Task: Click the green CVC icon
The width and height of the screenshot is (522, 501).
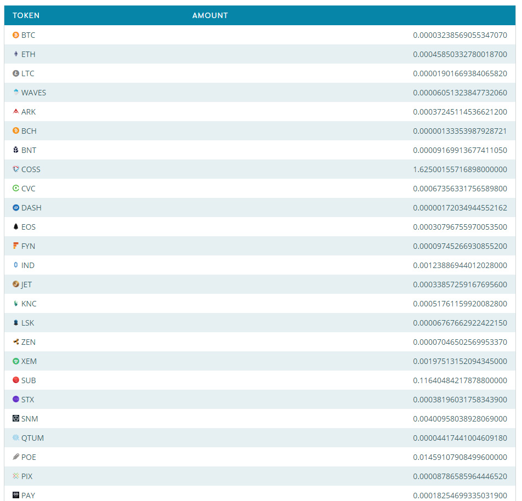Action: [16, 188]
